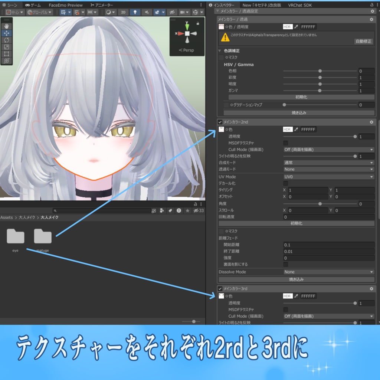Click search by import log icon

pyautogui.click(x=179, y=211)
